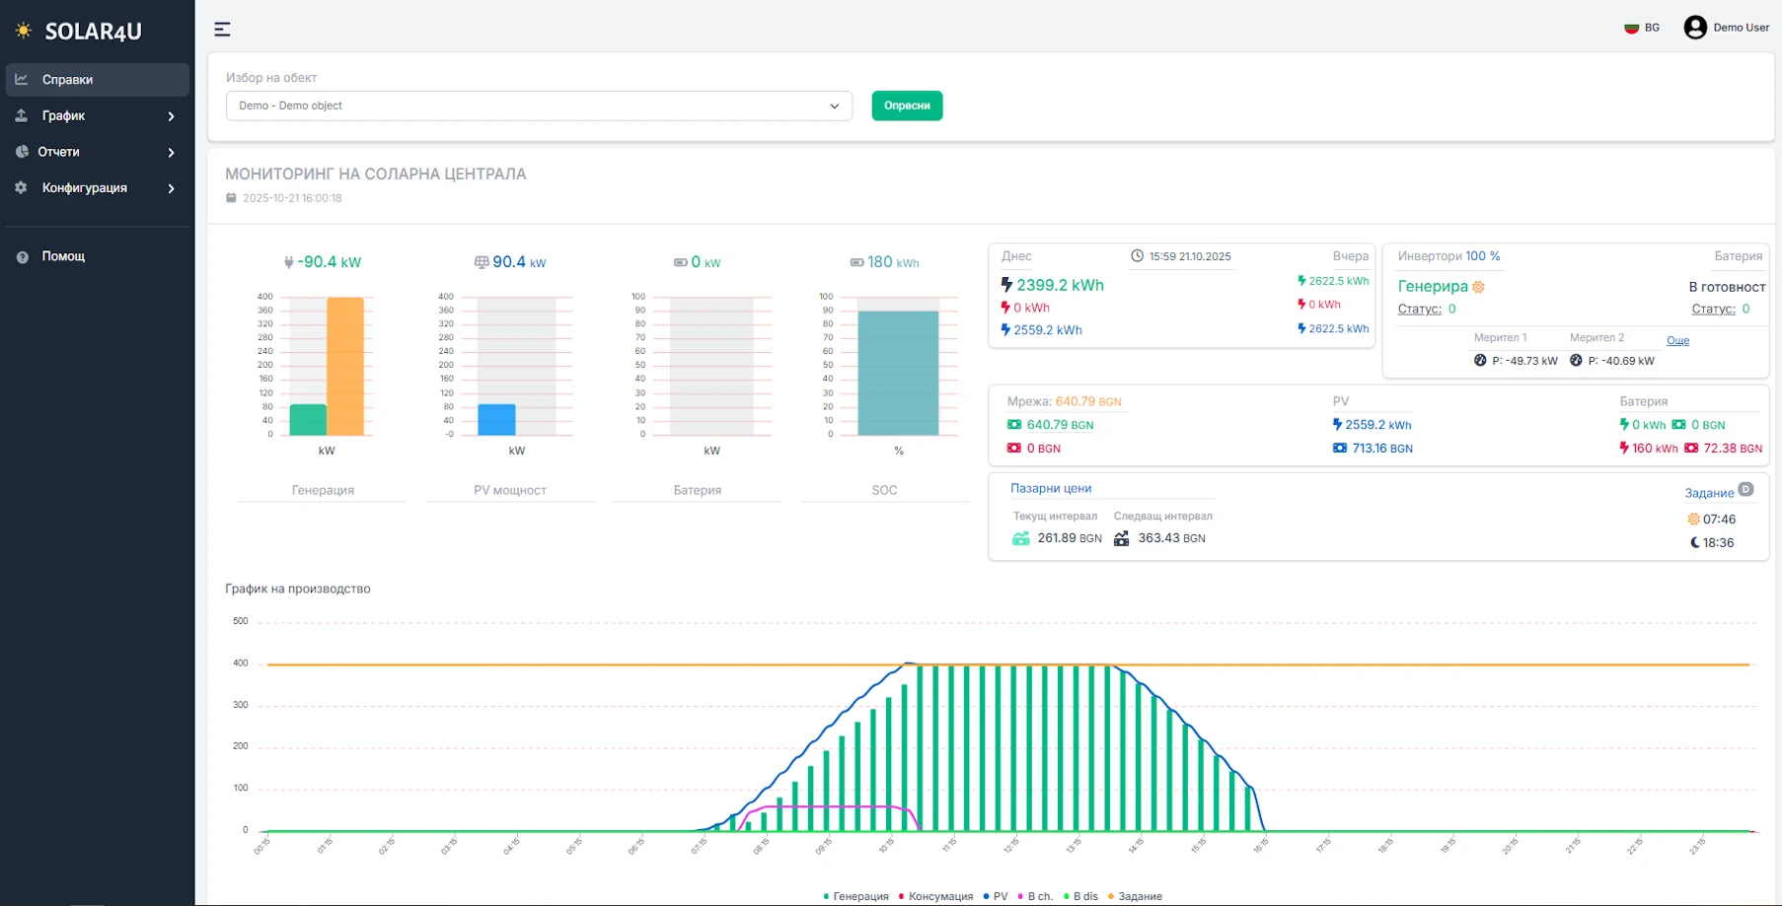Screen dimensions: 1782x906
Task: Hide the Задание series in legend
Action: click(1135, 896)
